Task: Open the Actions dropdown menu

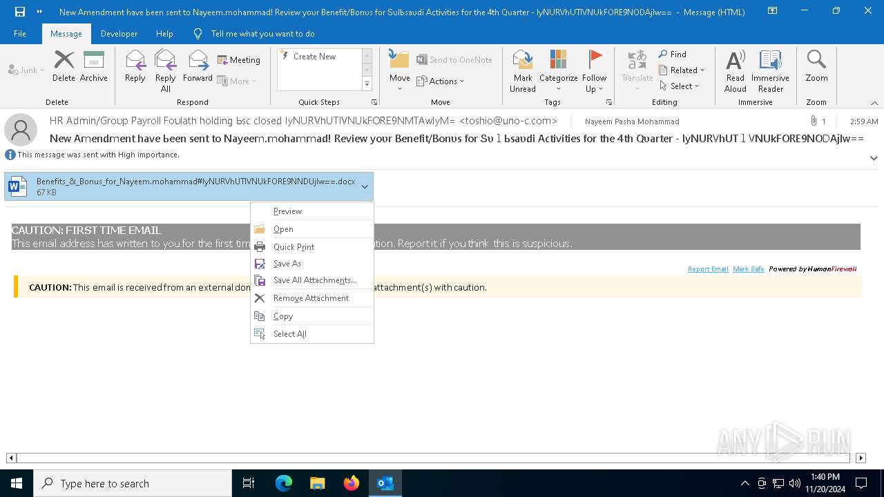Action: (x=441, y=81)
